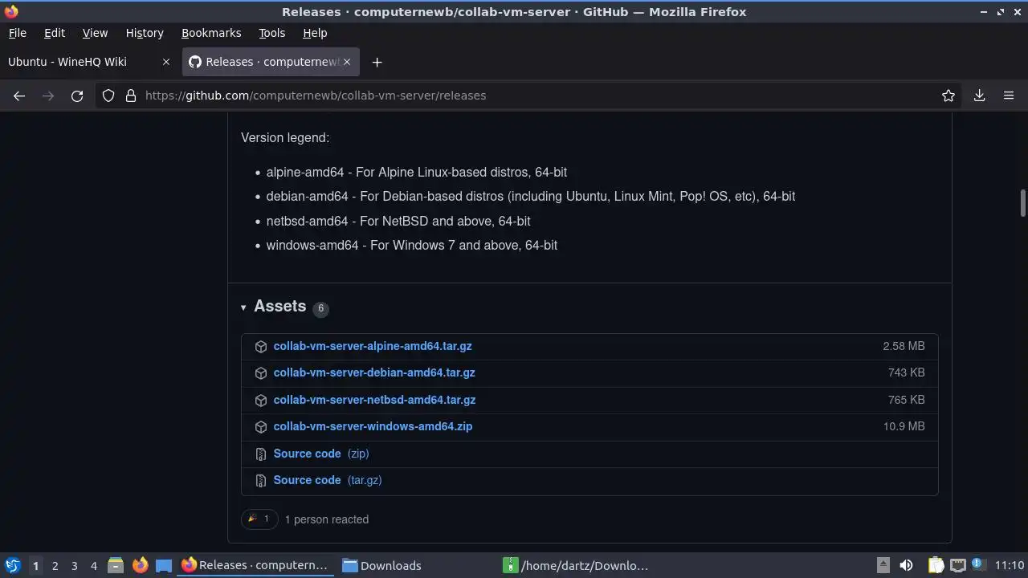Click the 11:10 taskbar clock
Image resolution: width=1028 pixels, height=578 pixels.
click(x=1009, y=565)
